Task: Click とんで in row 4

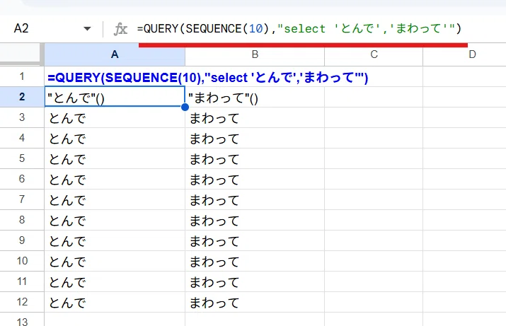Action: [x=67, y=139]
